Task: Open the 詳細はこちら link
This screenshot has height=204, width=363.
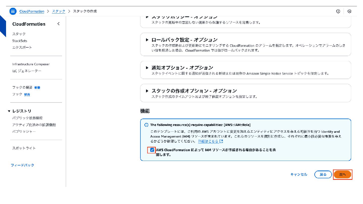Action: (208, 141)
